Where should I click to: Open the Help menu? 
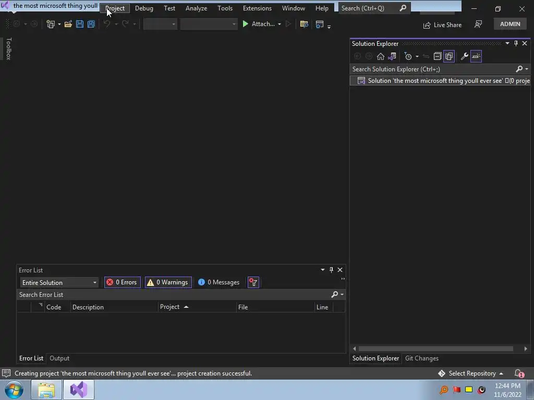pos(322,8)
